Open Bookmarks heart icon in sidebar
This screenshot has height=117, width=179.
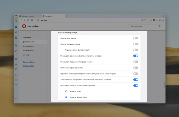point(16,64)
